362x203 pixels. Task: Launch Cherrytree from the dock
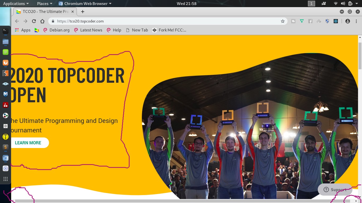pyautogui.click(x=6, y=105)
